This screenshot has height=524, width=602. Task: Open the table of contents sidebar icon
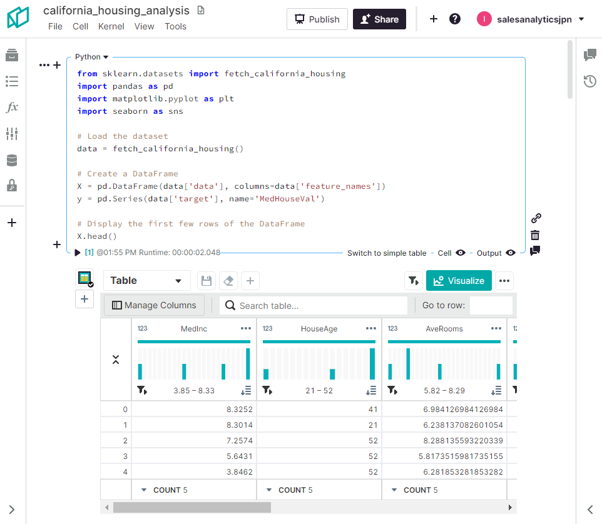pos(12,81)
